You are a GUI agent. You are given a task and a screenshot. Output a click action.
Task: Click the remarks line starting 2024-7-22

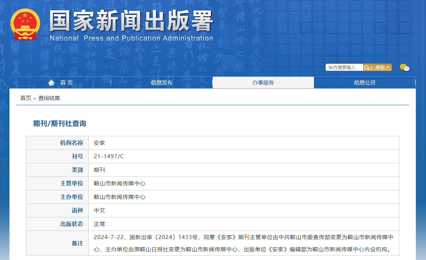pos(243,237)
